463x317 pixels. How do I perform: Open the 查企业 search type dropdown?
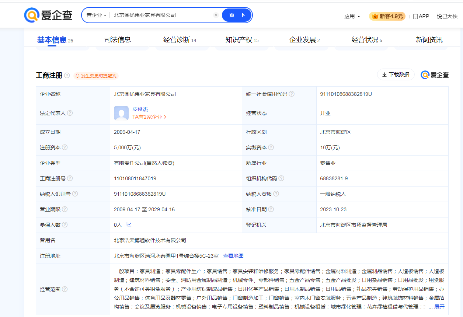click(x=96, y=15)
